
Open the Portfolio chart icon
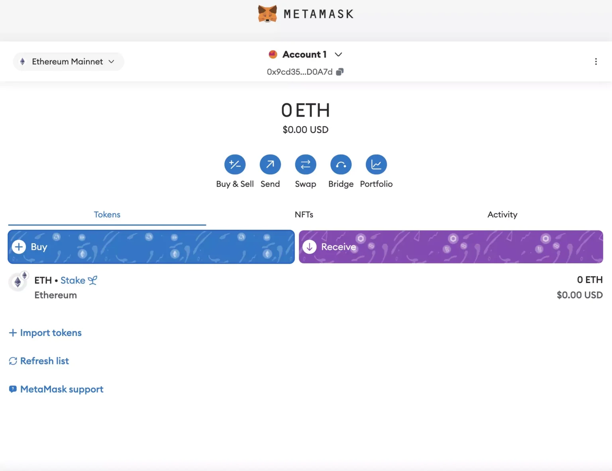(377, 164)
